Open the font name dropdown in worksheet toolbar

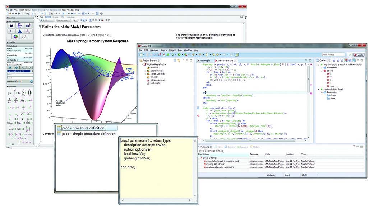click(64, 20)
